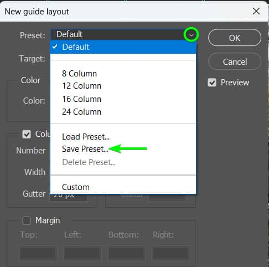Click the Cancel button
This screenshot has height=267, width=269.
point(235,61)
